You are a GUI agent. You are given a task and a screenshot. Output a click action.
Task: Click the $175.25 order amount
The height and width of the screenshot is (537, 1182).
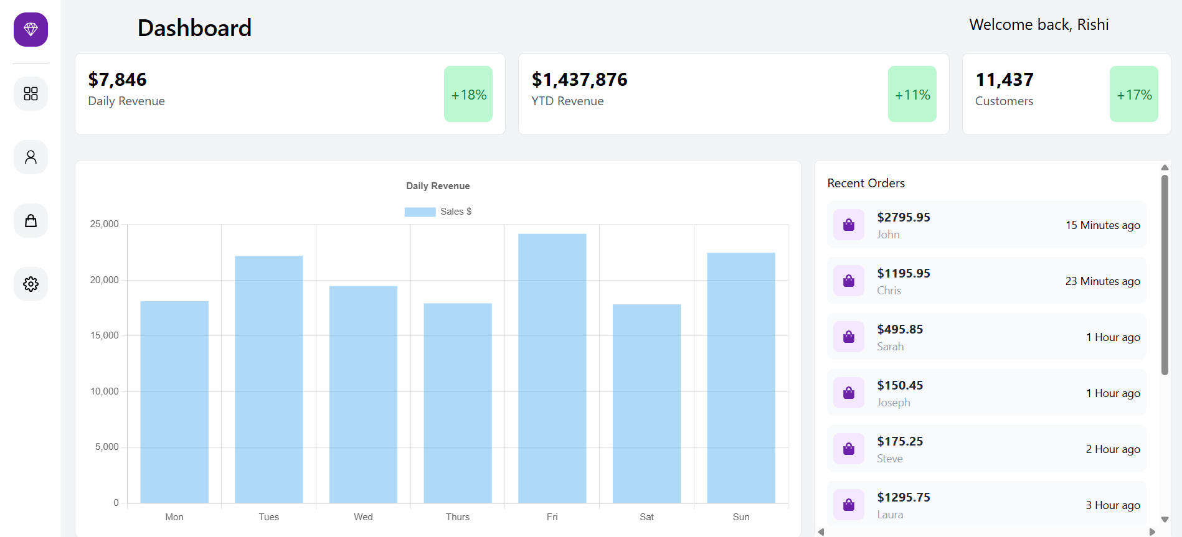click(901, 441)
